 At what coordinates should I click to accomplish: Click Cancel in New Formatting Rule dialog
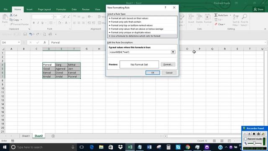click(x=169, y=73)
